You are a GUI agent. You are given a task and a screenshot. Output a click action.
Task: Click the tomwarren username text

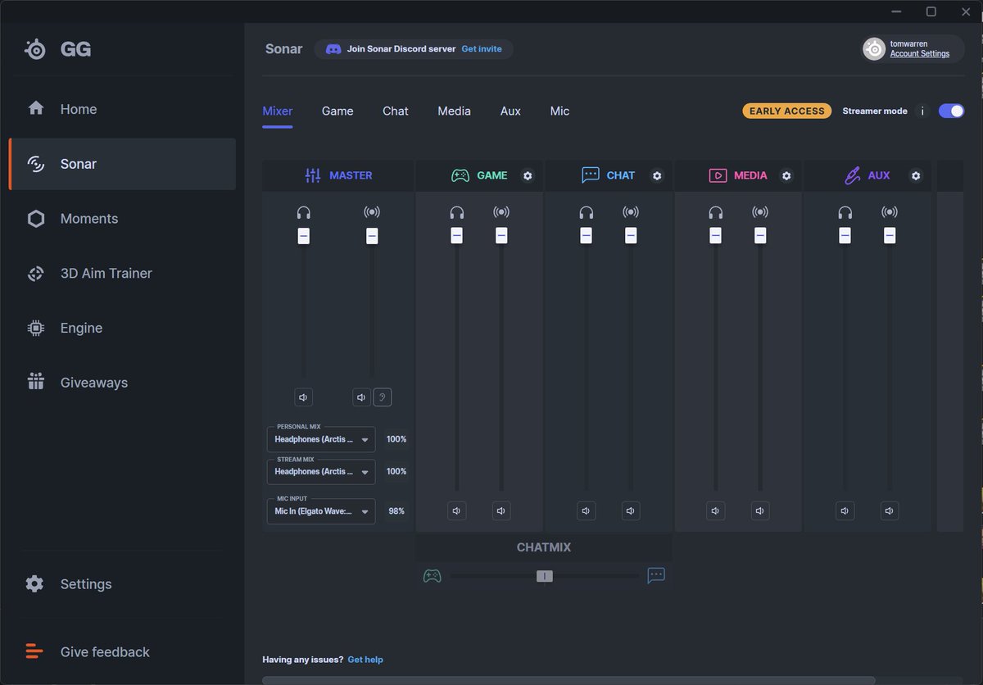908,43
